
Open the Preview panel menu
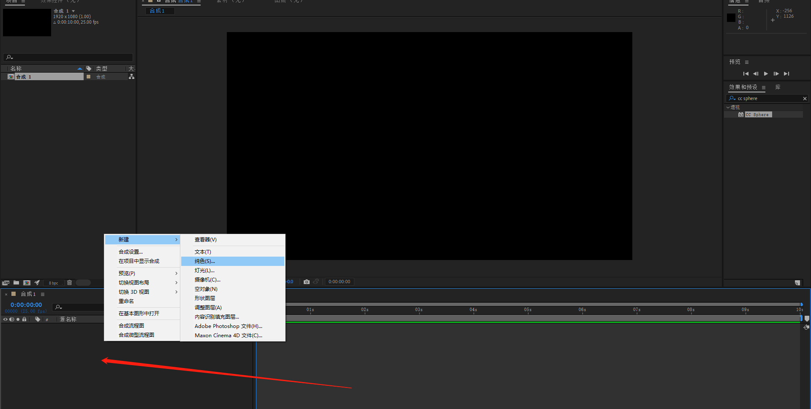747,62
